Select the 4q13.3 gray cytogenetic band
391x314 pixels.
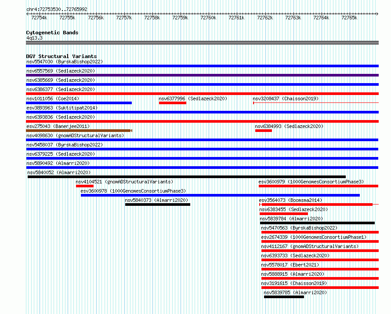[202, 43]
